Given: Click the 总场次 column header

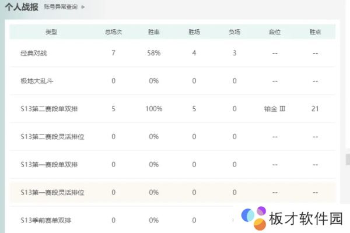Looking at the screenshot, I should 113,31.
